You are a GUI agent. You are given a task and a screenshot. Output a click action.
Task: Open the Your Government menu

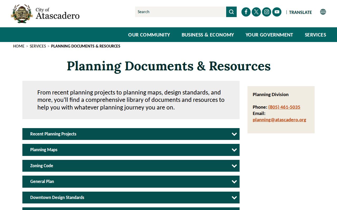coord(269,35)
